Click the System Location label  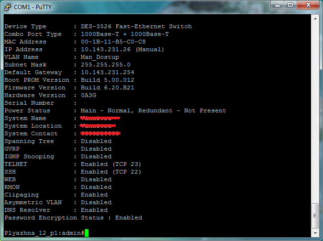[x=33, y=126]
